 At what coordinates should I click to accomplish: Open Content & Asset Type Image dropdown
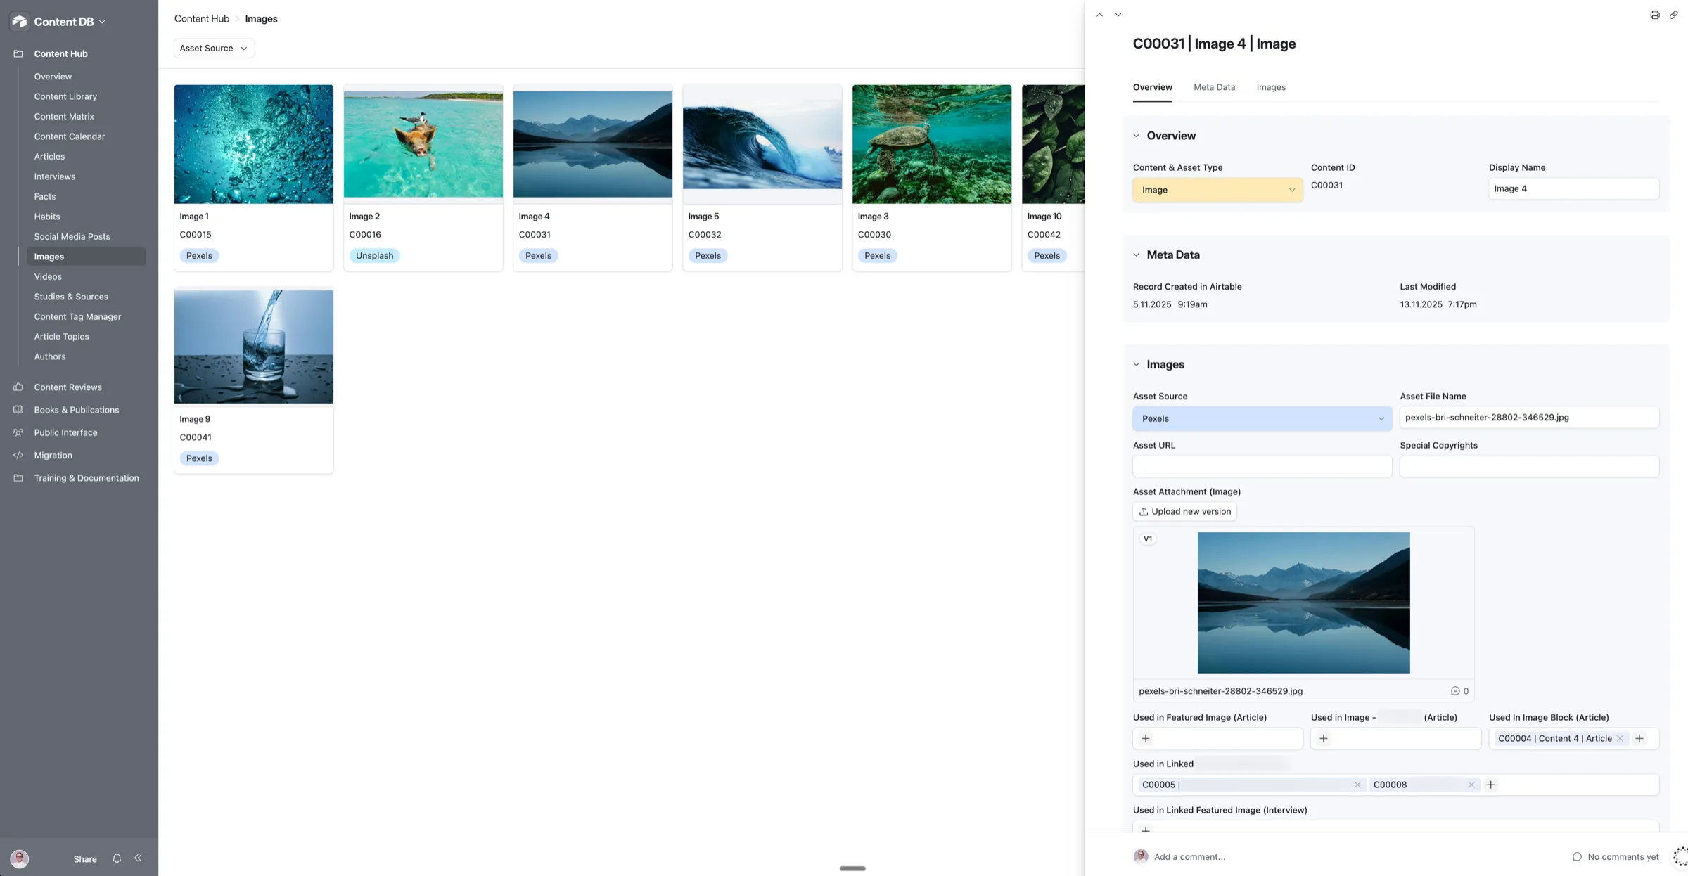[1217, 190]
